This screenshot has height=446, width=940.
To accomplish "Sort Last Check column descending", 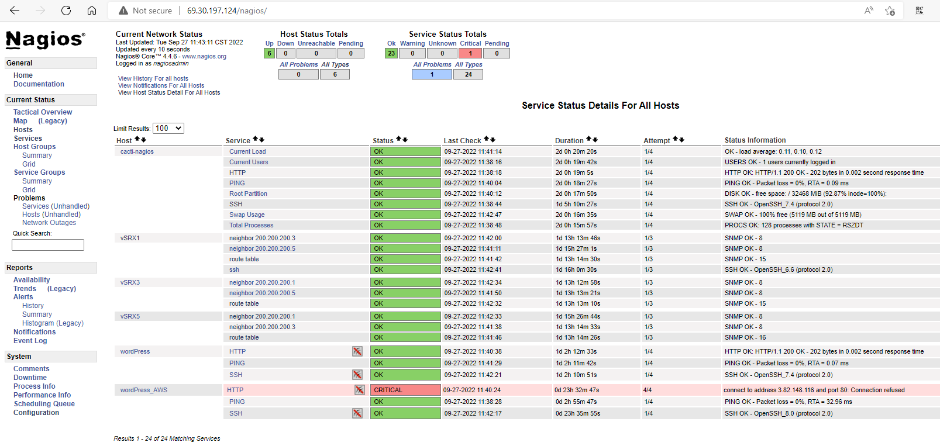I will coord(493,140).
